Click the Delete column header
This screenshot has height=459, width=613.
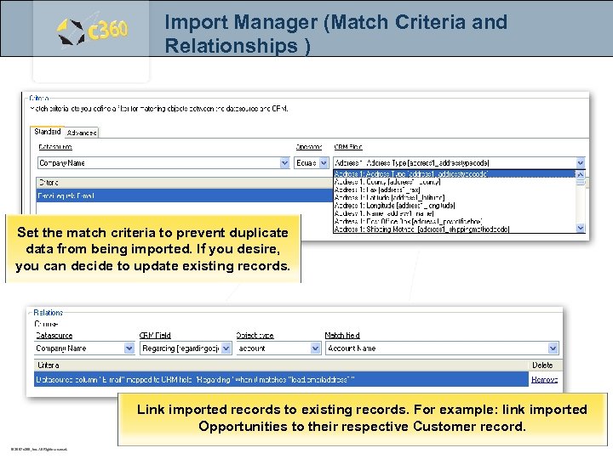click(542, 365)
